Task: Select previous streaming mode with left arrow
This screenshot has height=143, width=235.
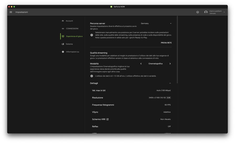Action: [141, 64]
